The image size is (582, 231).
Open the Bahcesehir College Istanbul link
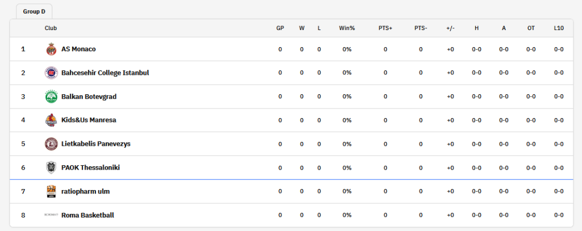click(x=105, y=73)
